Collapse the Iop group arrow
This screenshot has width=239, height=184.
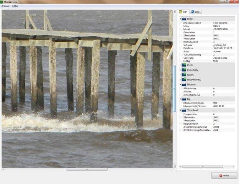(180, 99)
